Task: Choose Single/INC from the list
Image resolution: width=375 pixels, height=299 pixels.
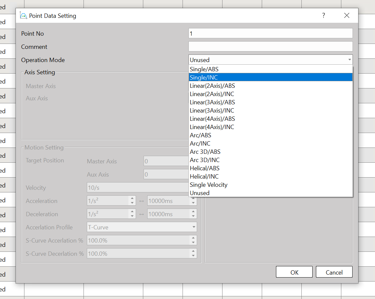Action: 204,78
